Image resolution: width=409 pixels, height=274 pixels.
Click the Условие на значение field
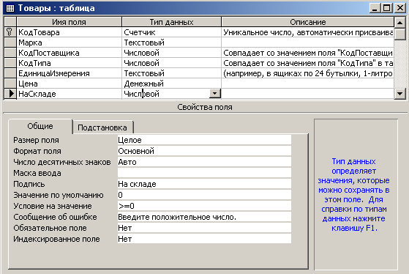click(x=204, y=206)
